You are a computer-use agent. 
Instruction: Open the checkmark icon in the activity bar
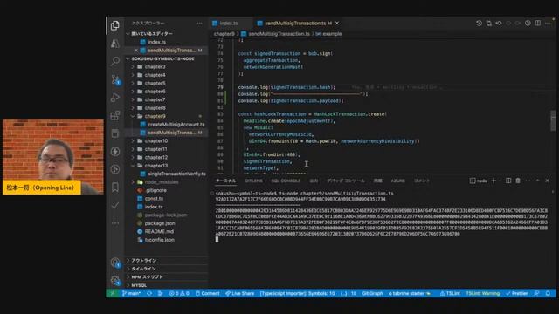tap(114, 206)
